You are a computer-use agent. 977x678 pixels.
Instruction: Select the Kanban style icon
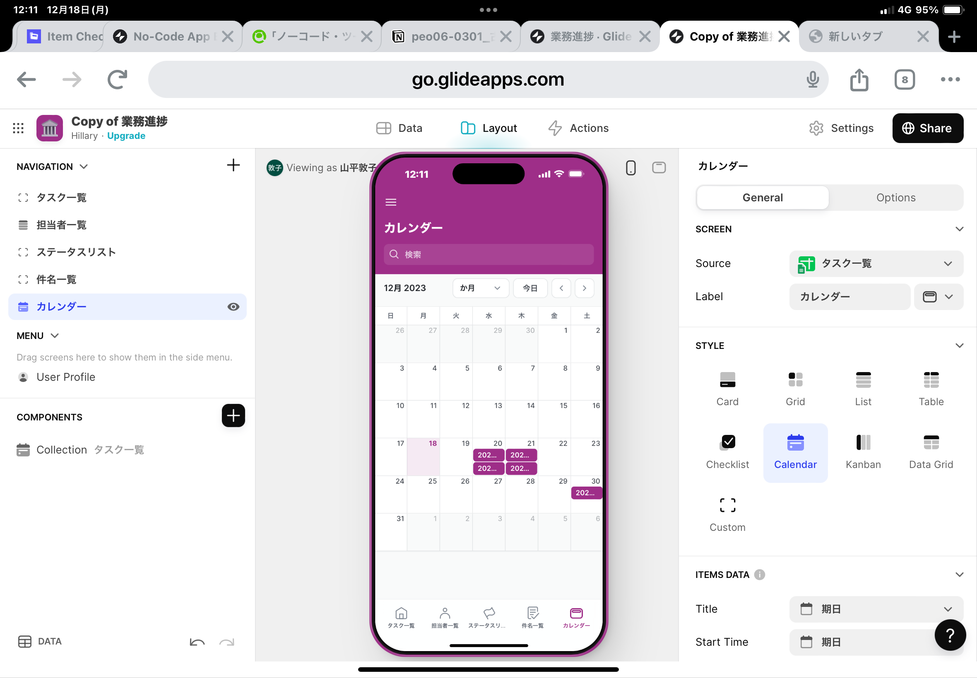863,442
